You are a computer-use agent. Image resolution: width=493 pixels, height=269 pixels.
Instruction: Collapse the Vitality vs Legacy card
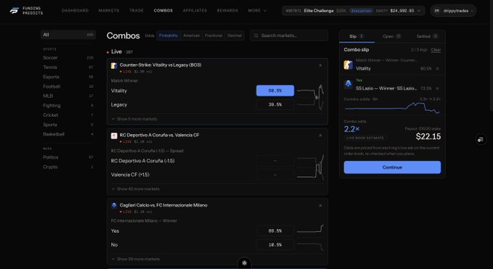pyautogui.click(x=320, y=65)
